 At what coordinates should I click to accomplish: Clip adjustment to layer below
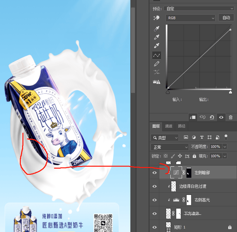click(193, 117)
